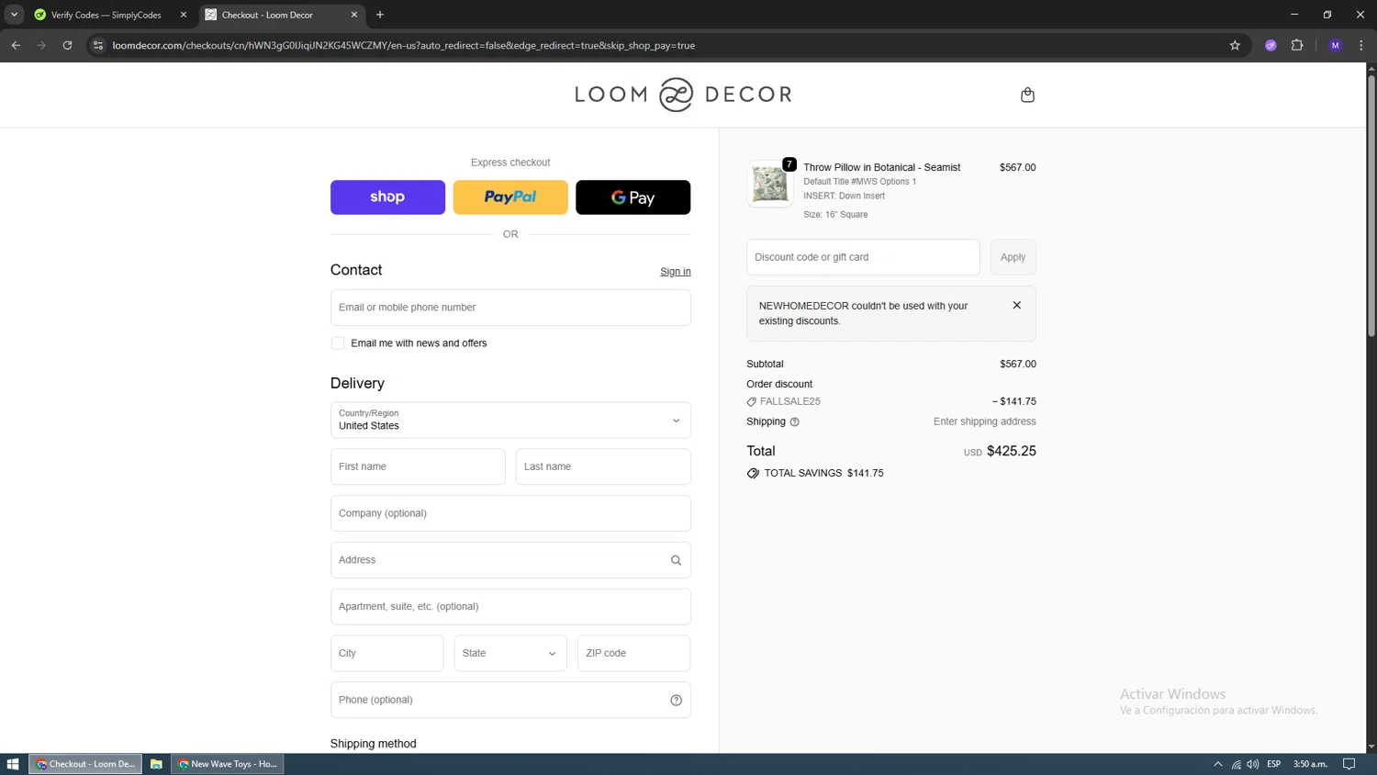Click the Apartment, suite, etc. field
Image resolution: width=1377 pixels, height=775 pixels.
point(510,607)
